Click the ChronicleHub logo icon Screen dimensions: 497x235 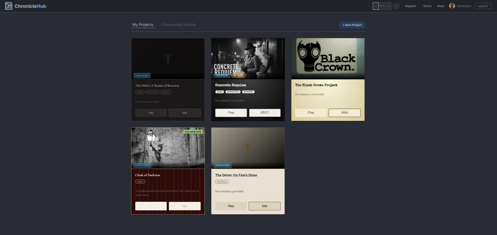tap(9, 6)
